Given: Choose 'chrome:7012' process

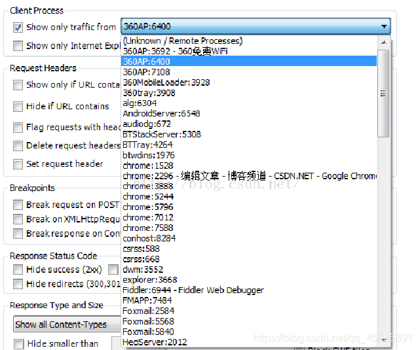Looking at the screenshot, I should pos(249,217).
